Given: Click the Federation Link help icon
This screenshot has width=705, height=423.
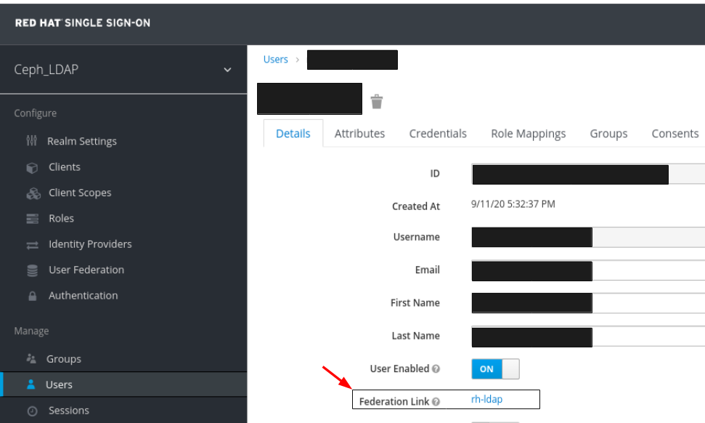Looking at the screenshot, I should pos(436,402).
